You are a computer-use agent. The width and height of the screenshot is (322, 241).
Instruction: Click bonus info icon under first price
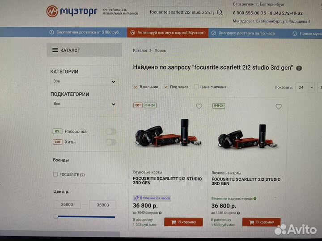click(160, 213)
